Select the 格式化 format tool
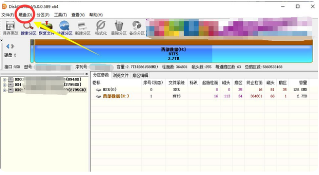Screen dimensions: 319x175 (101, 28)
